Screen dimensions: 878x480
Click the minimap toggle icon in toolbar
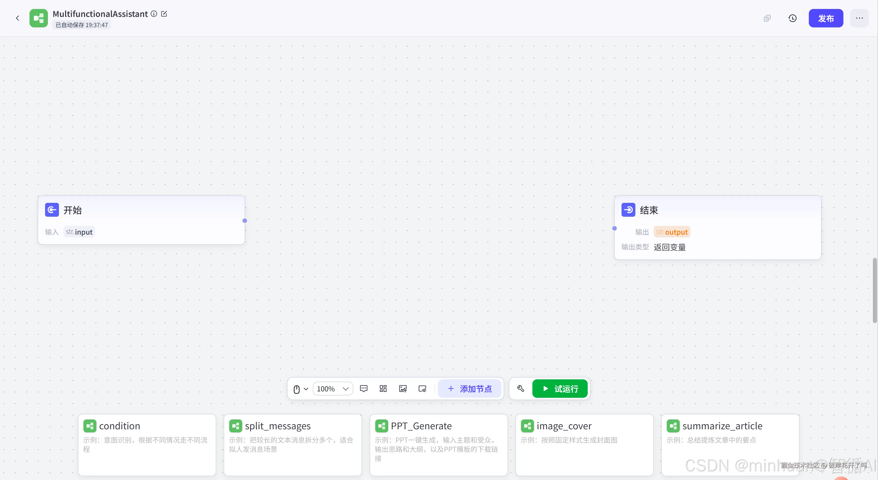(x=422, y=389)
